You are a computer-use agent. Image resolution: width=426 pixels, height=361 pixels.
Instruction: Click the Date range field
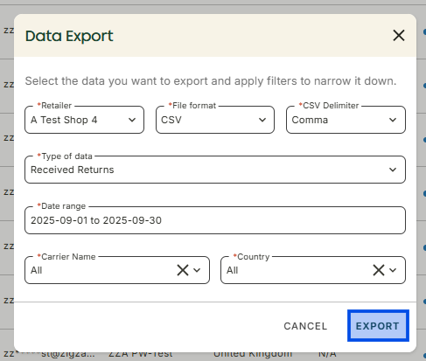(215, 220)
